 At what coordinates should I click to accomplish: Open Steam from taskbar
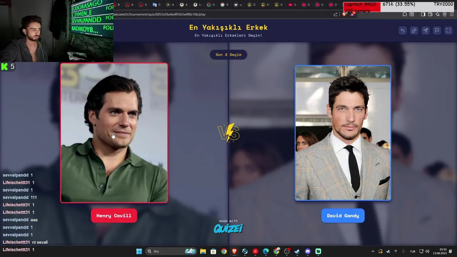point(297,251)
